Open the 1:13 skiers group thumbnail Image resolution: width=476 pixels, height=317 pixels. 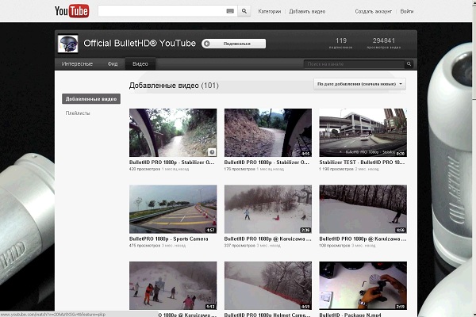coord(173,285)
